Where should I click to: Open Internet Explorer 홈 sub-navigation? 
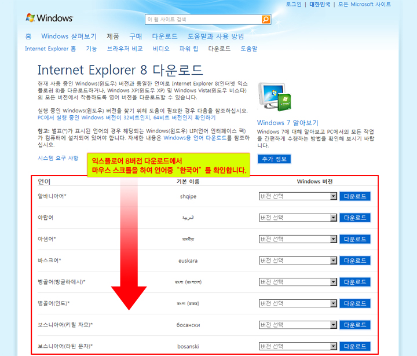50,49
